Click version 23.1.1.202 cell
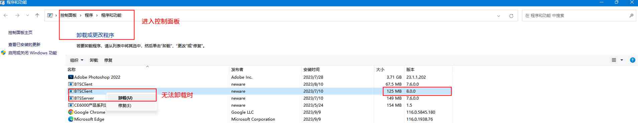Screen dimensions: 638x123 tap(416, 77)
